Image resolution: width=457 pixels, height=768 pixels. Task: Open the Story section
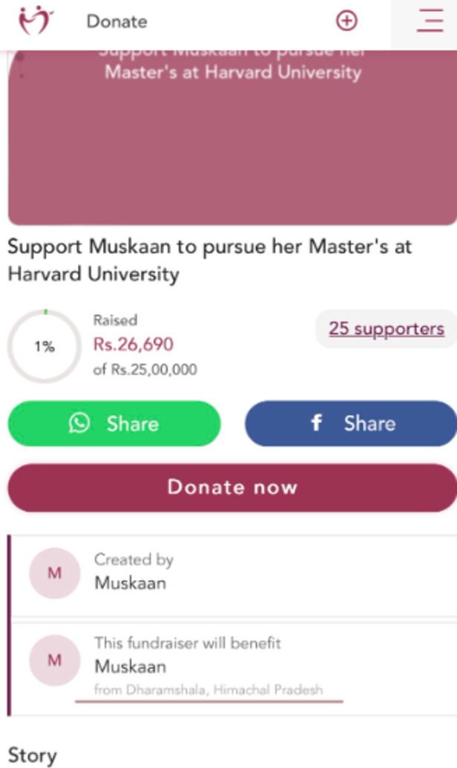pos(33,755)
